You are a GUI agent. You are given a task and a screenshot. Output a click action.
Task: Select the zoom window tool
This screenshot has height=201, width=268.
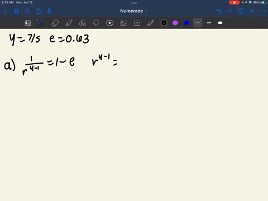click(28, 23)
